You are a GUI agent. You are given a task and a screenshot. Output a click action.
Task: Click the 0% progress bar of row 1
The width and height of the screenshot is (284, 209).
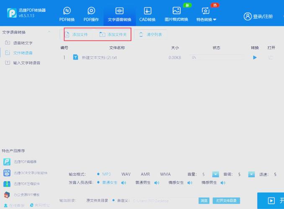[x=217, y=58]
